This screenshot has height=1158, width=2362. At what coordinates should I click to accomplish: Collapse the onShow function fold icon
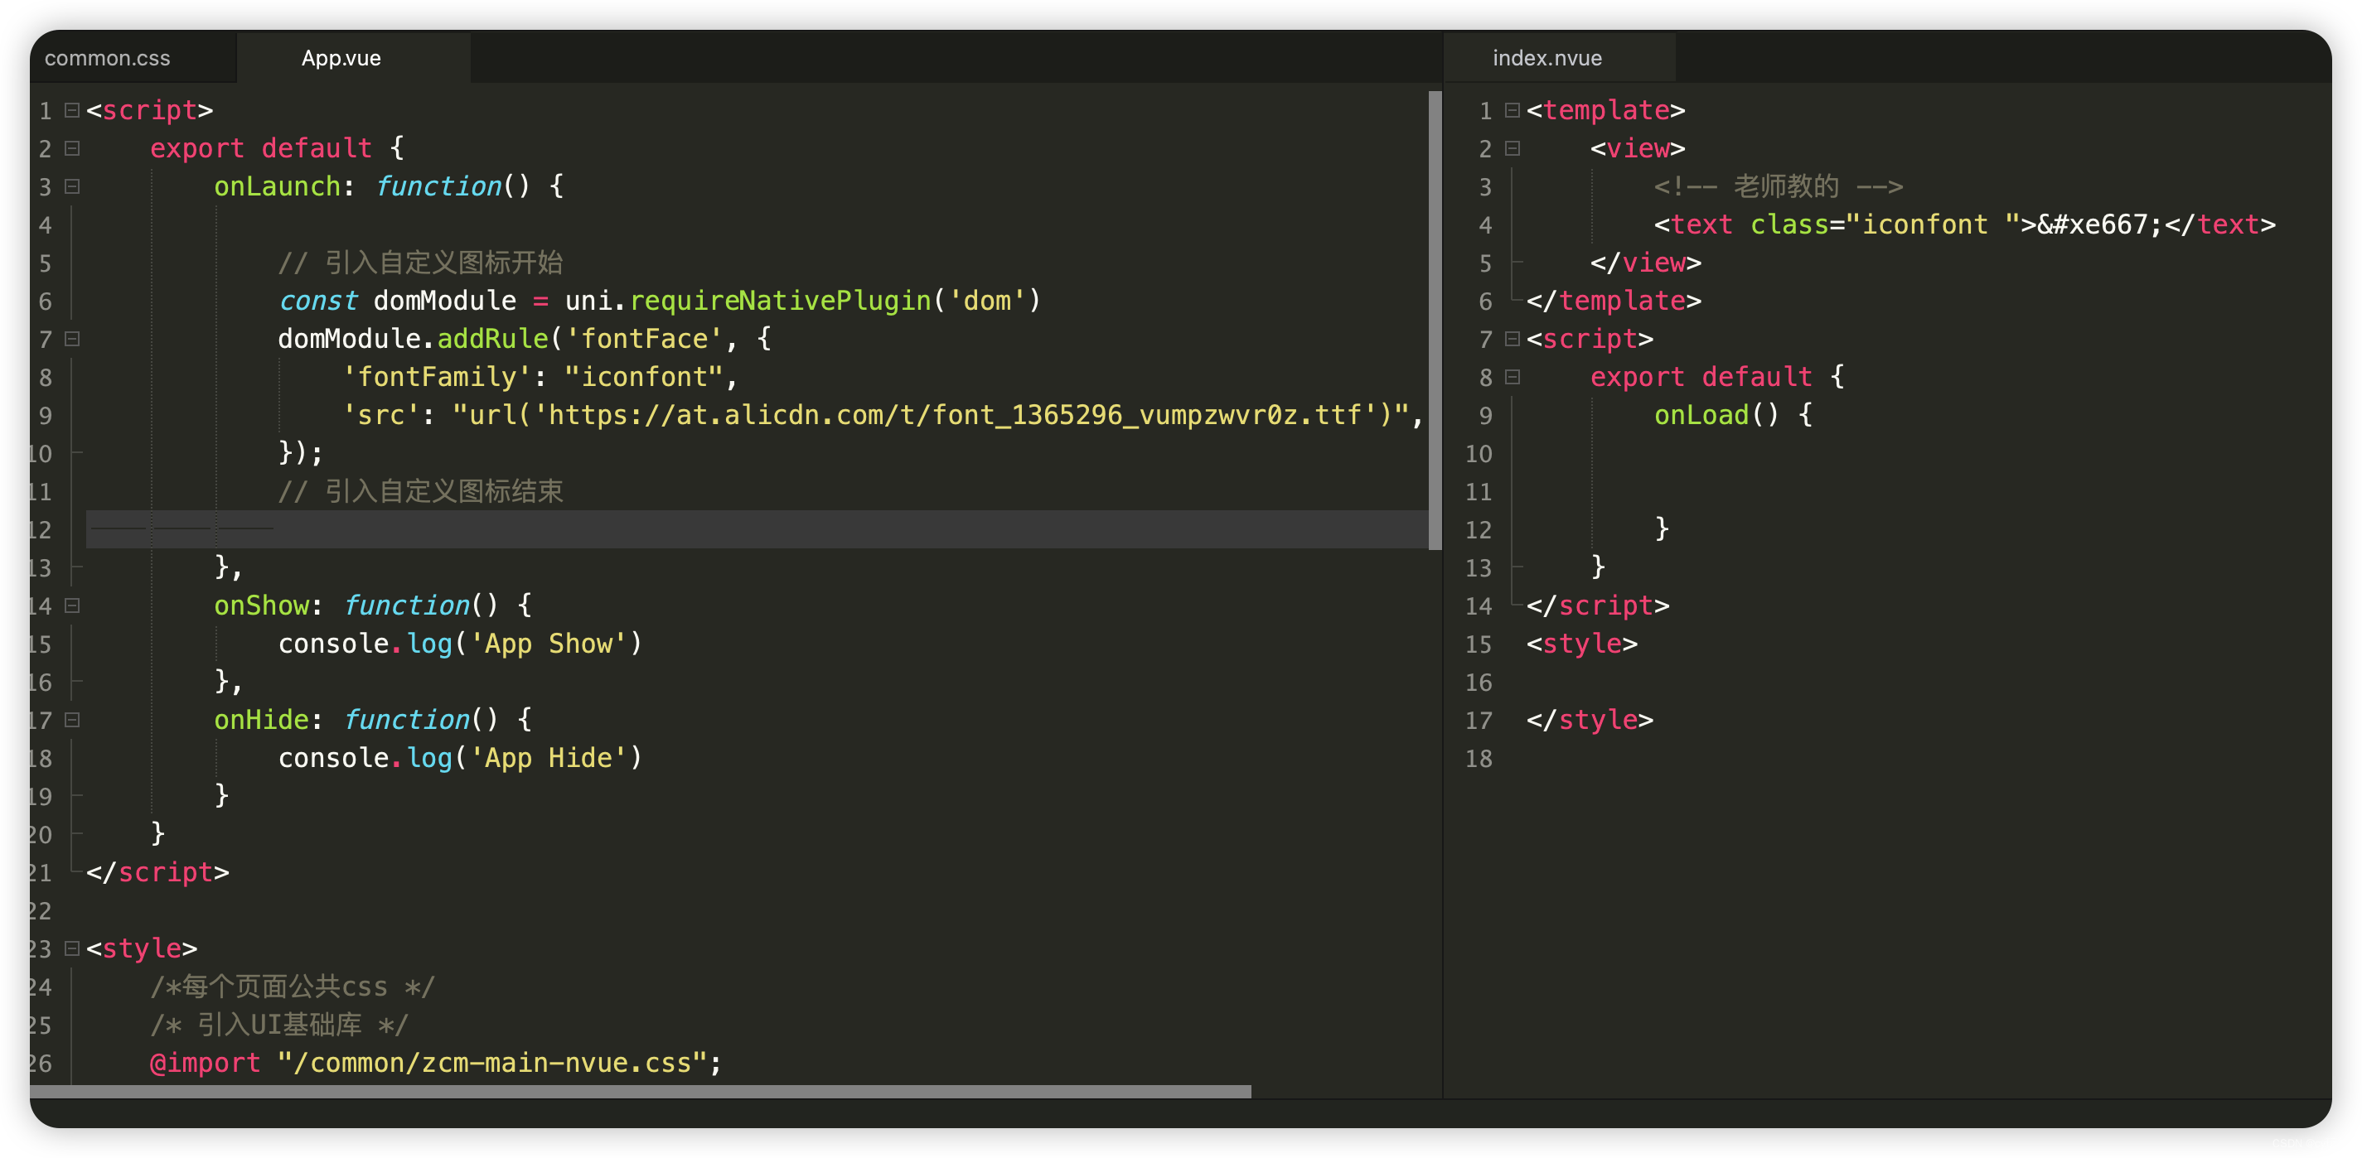point(71,606)
